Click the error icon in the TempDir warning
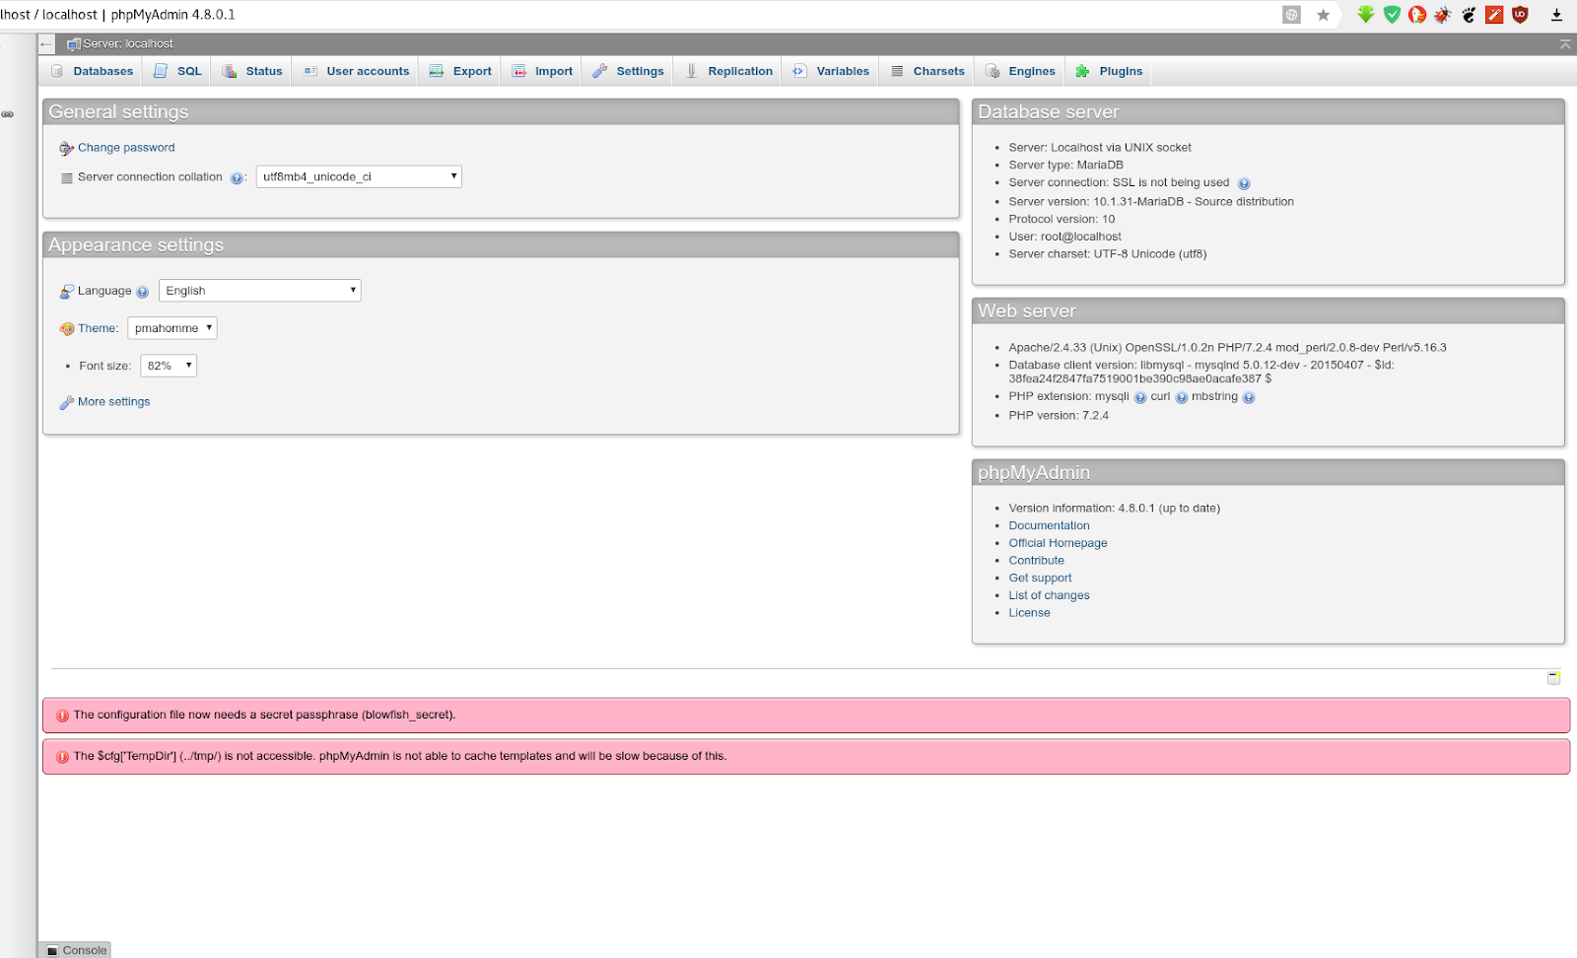This screenshot has width=1577, height=958. coord(62,757)
